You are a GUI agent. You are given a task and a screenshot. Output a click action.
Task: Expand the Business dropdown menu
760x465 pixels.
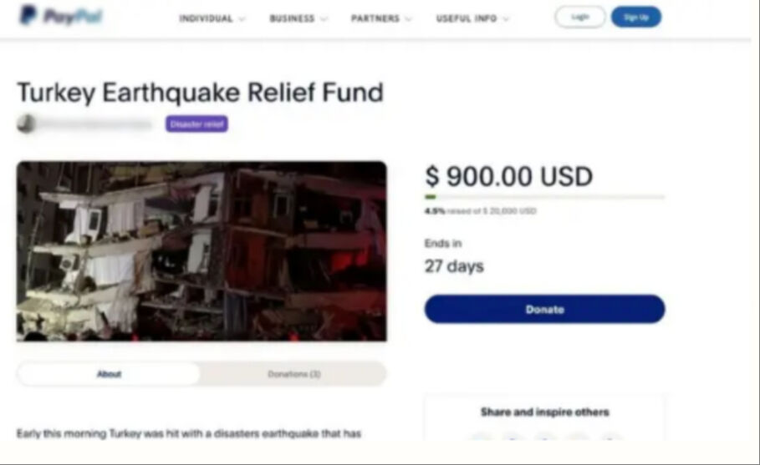click(x=298, y=18)
